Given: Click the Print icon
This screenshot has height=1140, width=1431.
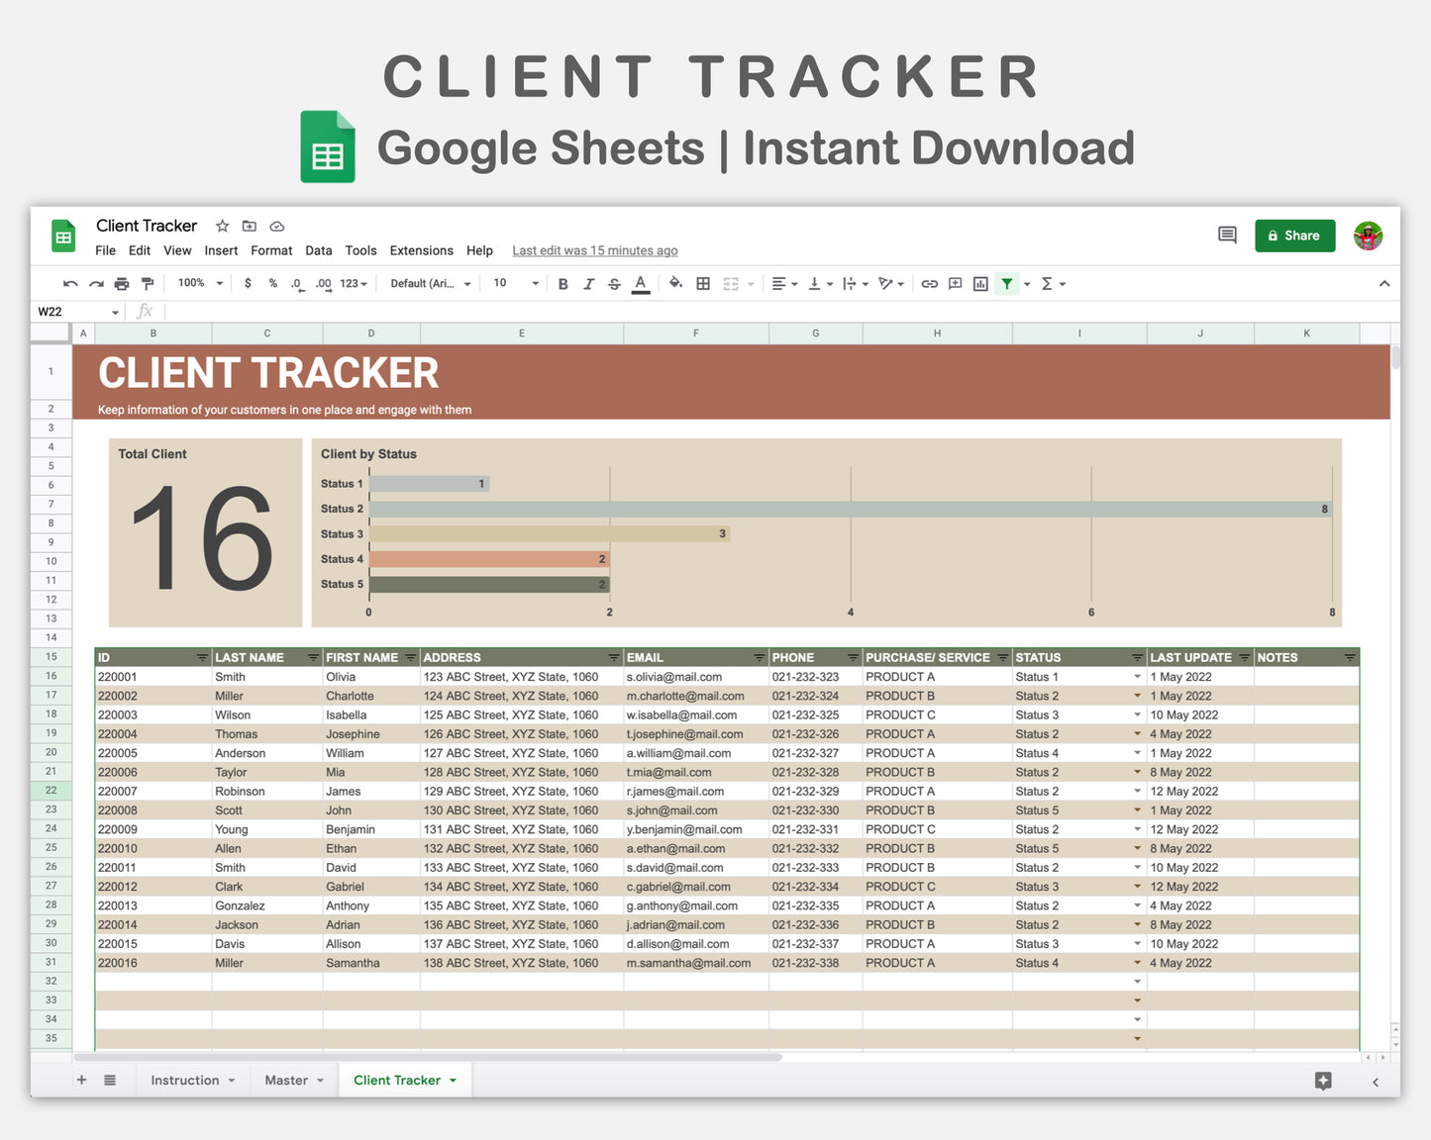Looking at the screenshot, I should (x=122, y=283).
